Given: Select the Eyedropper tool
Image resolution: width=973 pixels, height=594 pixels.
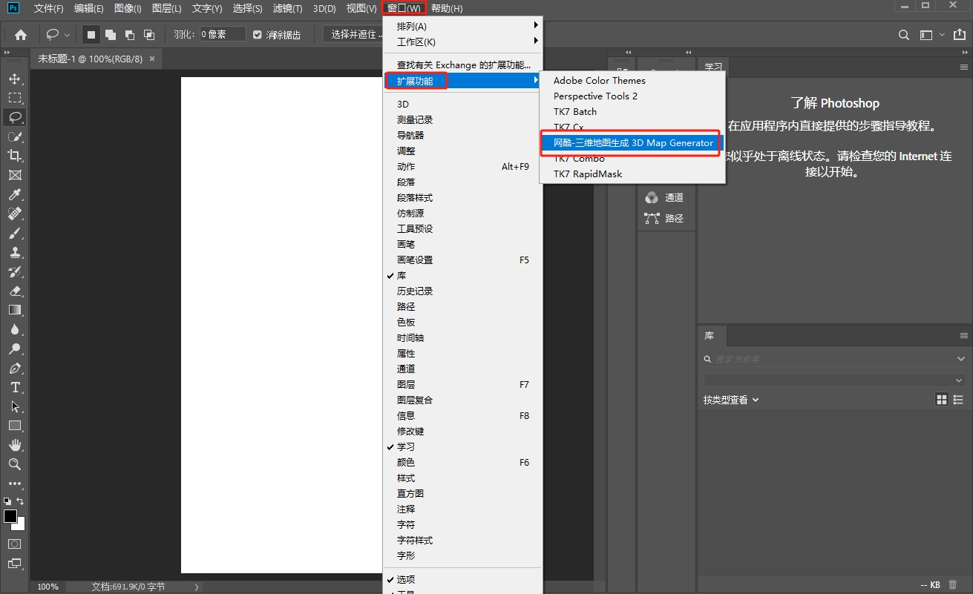Looking at the screenshot, I should [15, 194].
